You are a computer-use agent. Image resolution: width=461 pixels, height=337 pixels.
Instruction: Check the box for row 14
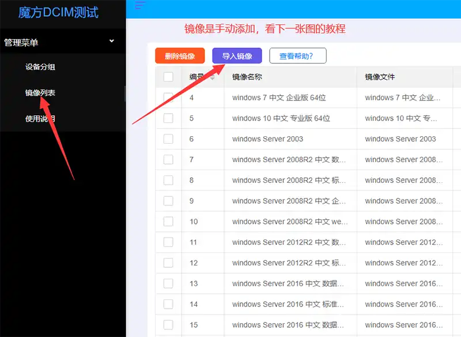tap(168, 304)
